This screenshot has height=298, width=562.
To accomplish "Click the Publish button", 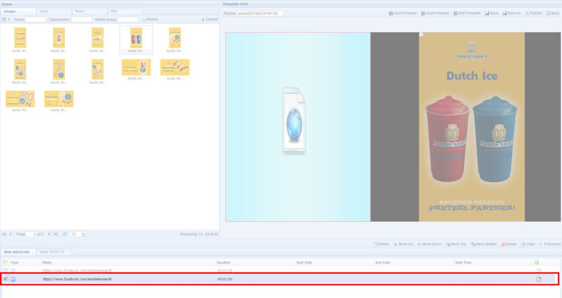I will click(x=533, y=13).
